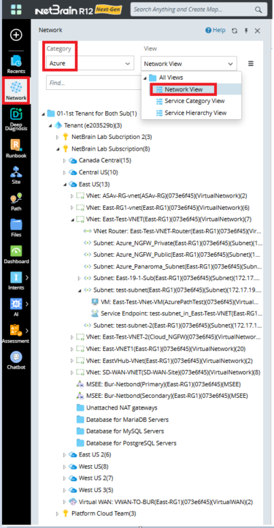
Task: Pin the Network pane
Action: point(246,31)
